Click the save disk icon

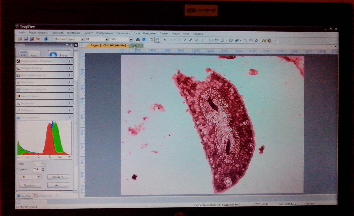(x=26, y=39)
